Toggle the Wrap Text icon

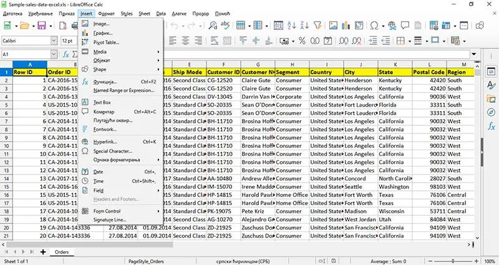(215, 41)
